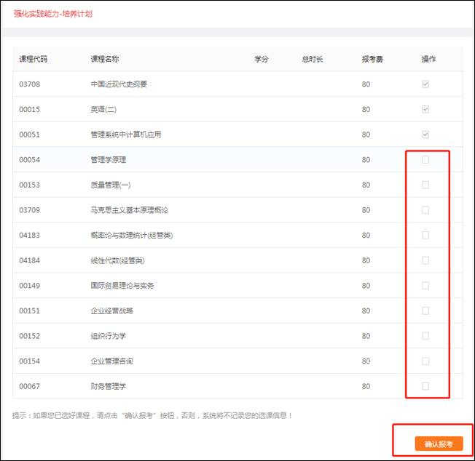Tick the 企业经营战略 course checkbox
The width and height of the screenshot is (475, 461).
pyautogui.click(x=425, y=310)
